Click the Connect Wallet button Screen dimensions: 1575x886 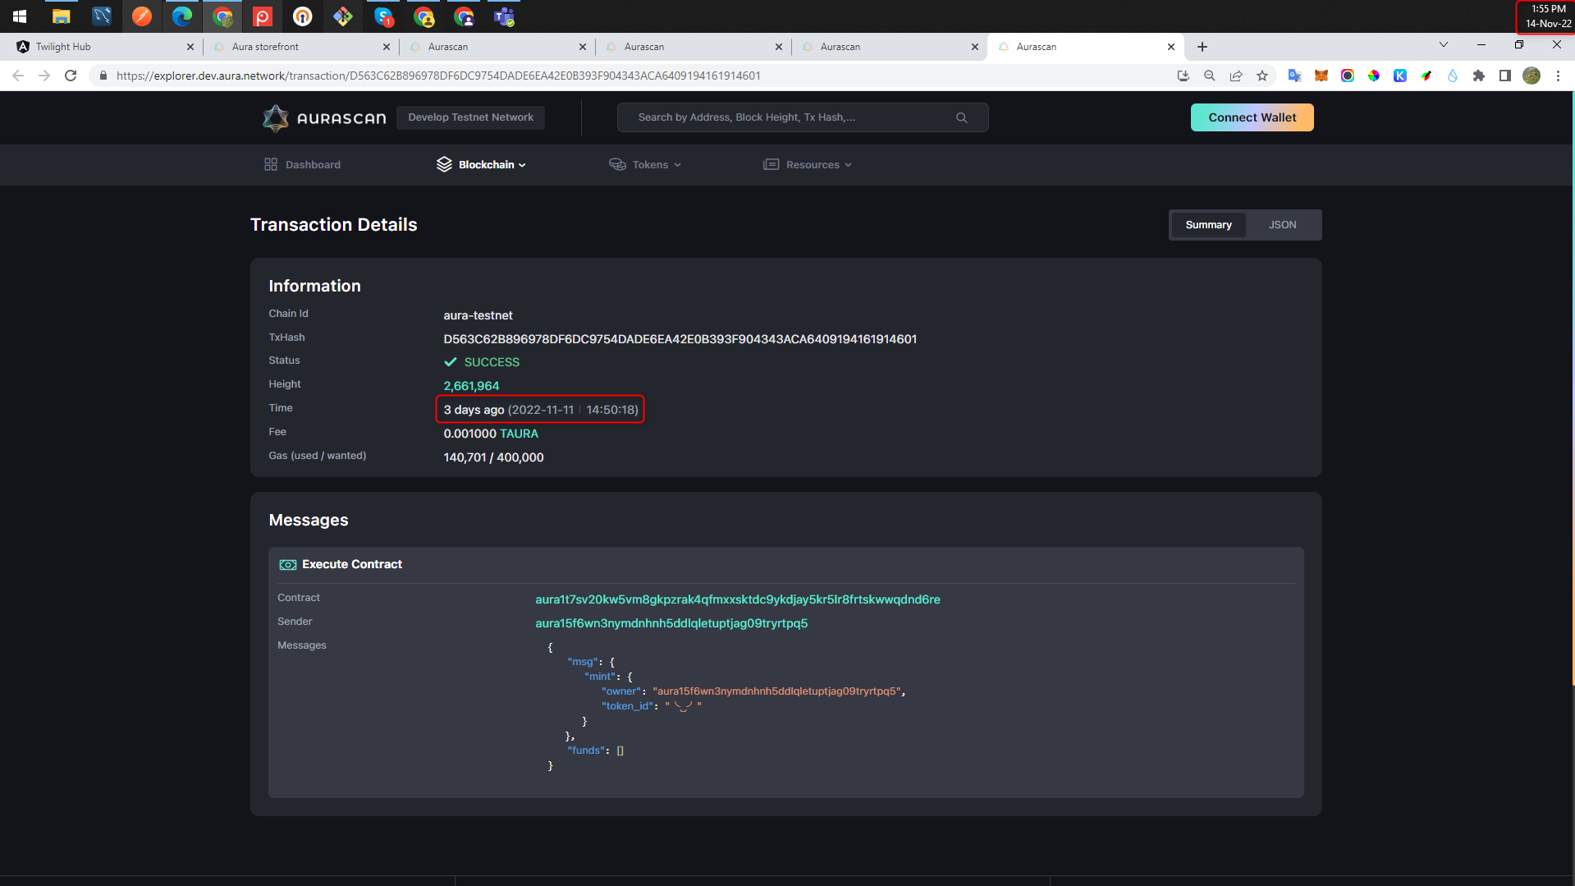(x=1252, y=117)
